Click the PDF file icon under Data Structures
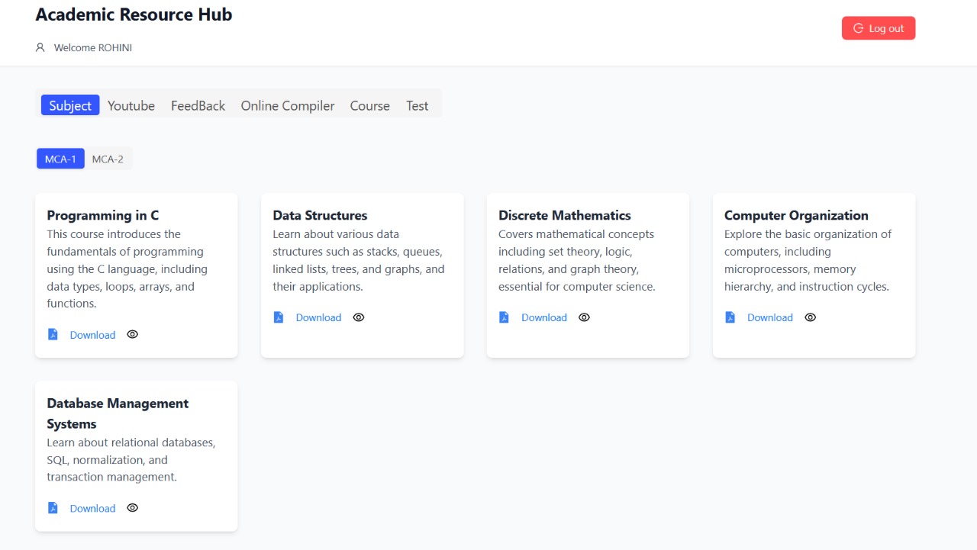 [x=279, y=317]
